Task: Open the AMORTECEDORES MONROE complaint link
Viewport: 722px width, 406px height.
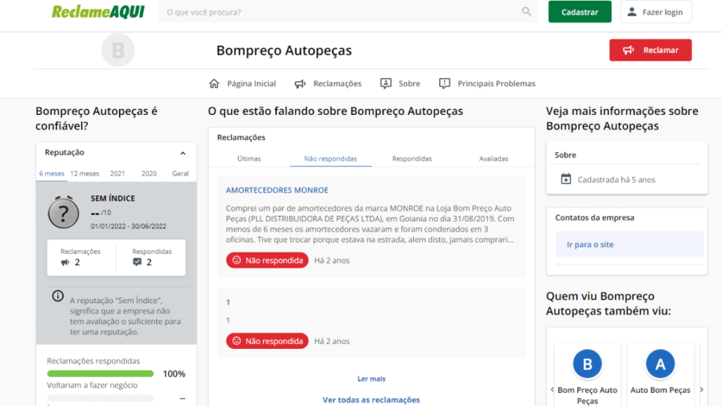Action: tap(277, 190)
